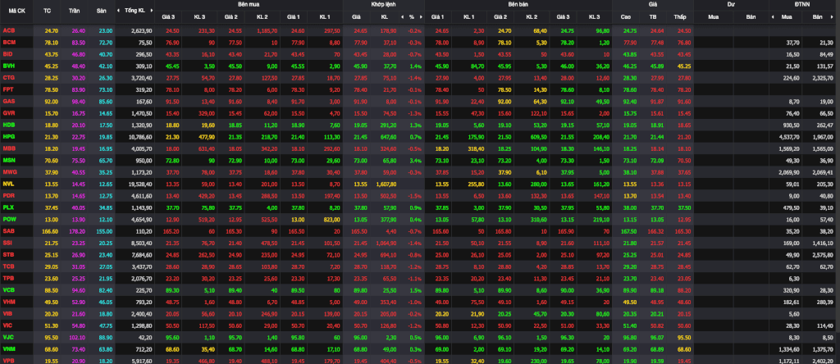
Task: Click NVL total volume 19,528,40
Action: pyautogui.click(x=140, y=184)
